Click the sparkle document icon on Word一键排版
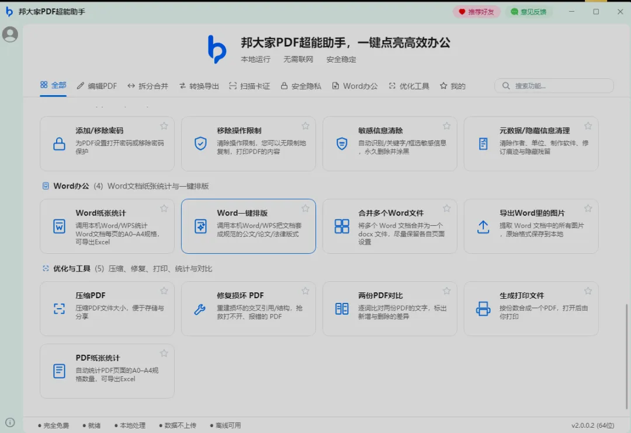 (200, 226)
